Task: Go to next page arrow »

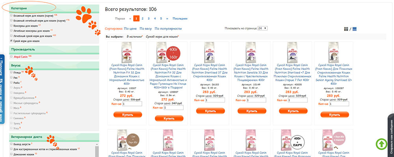Action: (x=167, y=18)
